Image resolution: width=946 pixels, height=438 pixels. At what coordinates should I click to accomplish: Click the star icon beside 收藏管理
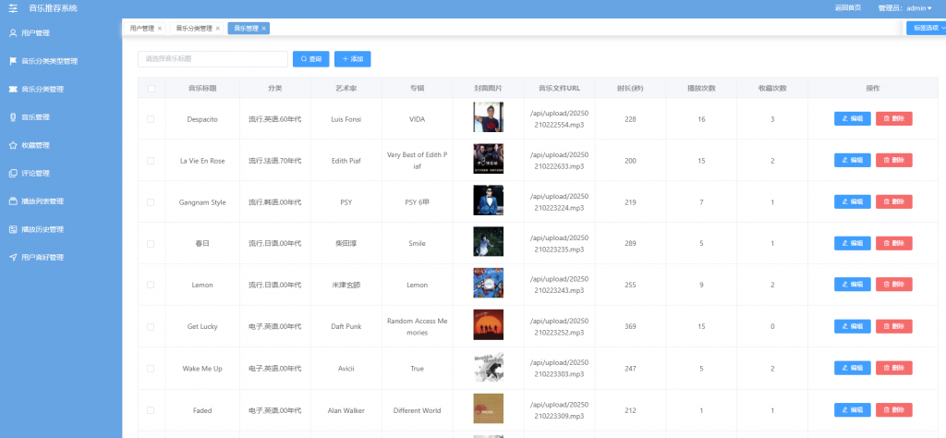click(x=13, y=145)
